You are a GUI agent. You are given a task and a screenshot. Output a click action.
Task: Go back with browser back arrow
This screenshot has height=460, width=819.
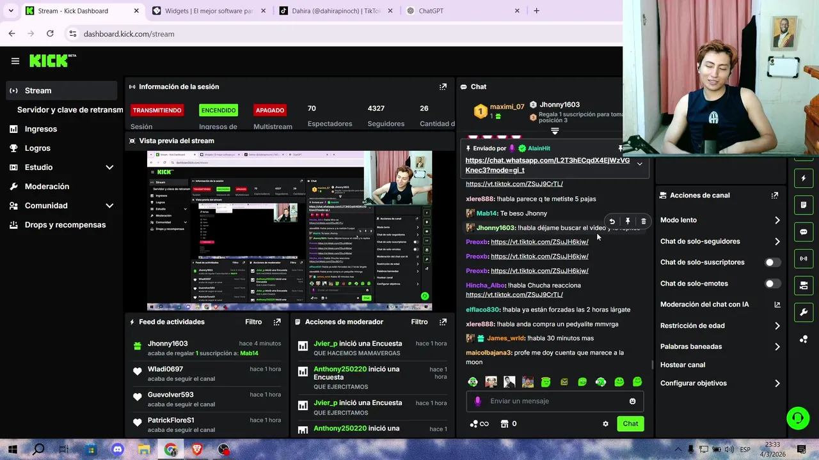pyautogui.click(x=12, y=34)
